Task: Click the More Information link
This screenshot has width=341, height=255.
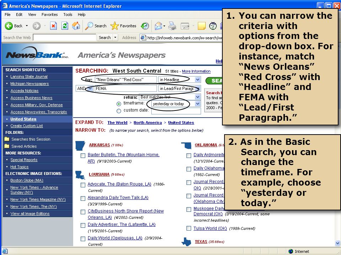Action: (196, 71)
